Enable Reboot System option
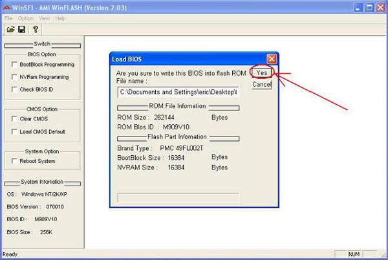 (14, 161)
